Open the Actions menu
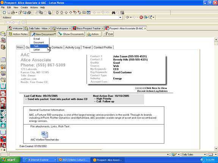 [x=34, y=8]
